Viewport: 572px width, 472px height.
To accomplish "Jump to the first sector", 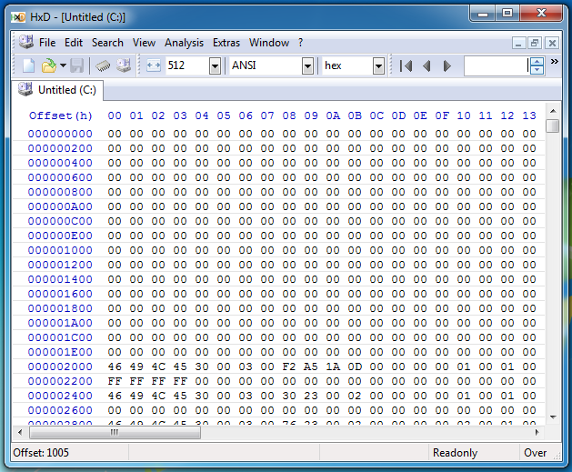I will [x=406, y=66].
